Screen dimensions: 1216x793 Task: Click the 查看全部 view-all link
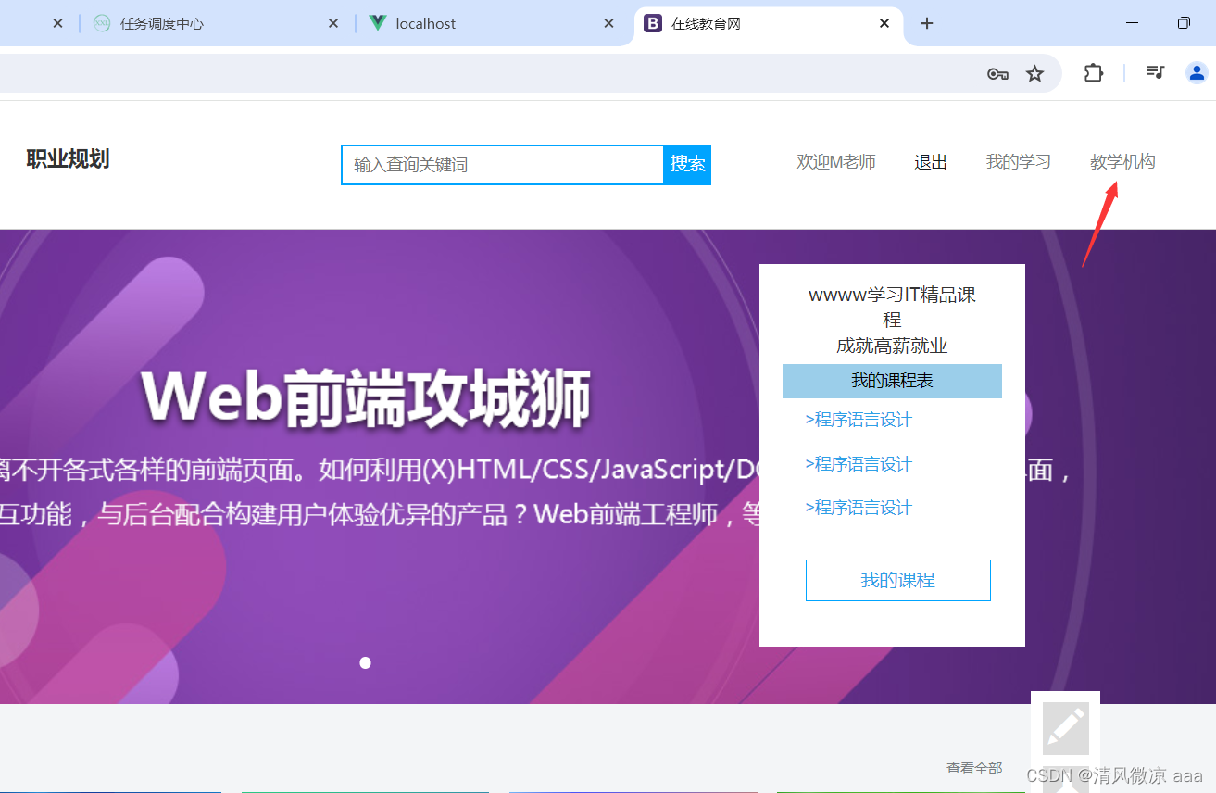pyautogui.click(x=974, y=768)
